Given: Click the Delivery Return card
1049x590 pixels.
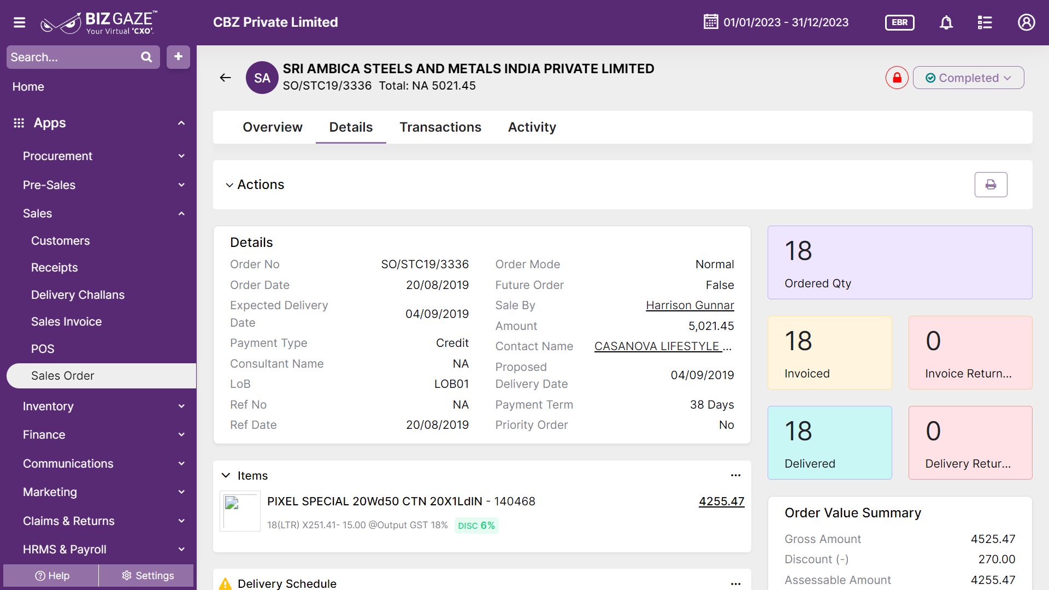Looking at the screenshot, I should (970, 443).
